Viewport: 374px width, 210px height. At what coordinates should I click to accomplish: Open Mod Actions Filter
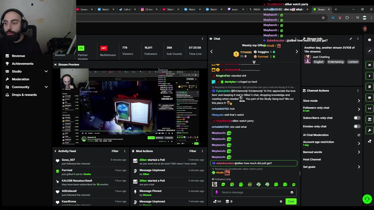click(x=193, y=151)
